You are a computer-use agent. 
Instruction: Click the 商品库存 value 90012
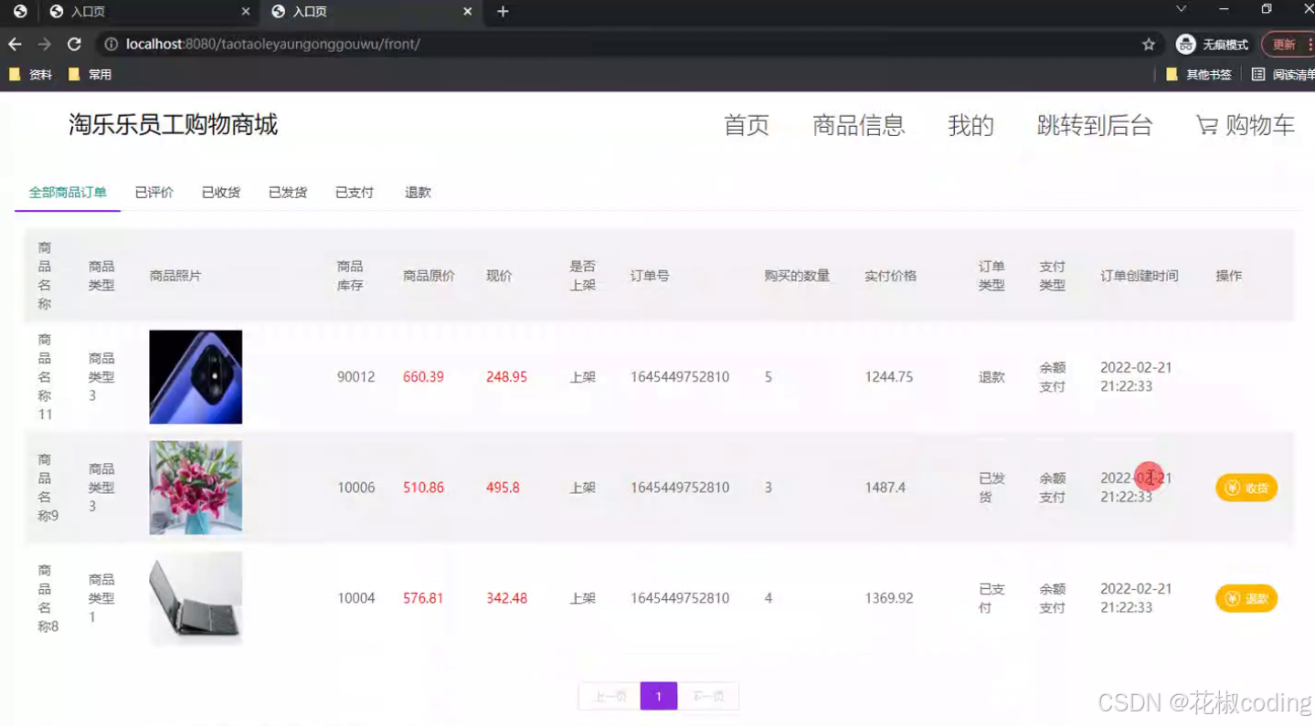[x=356, y=377]
